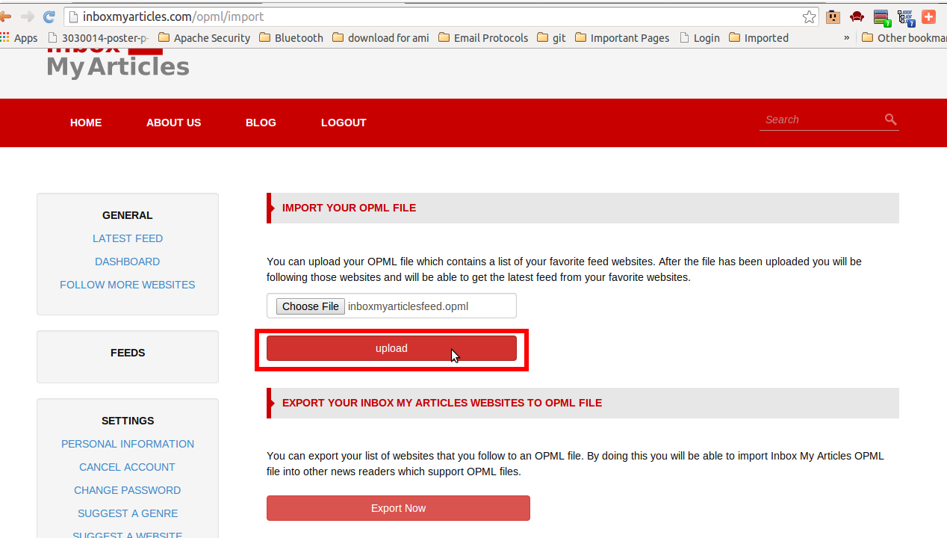Open the Other bookmarks folder

[904, 37]
